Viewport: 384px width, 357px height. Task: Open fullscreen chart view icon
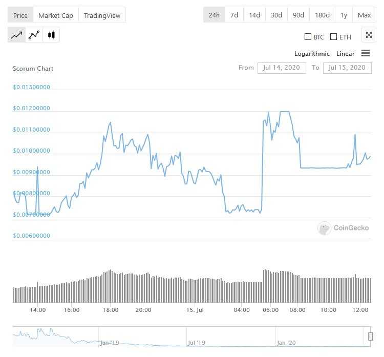click(369, 35)
